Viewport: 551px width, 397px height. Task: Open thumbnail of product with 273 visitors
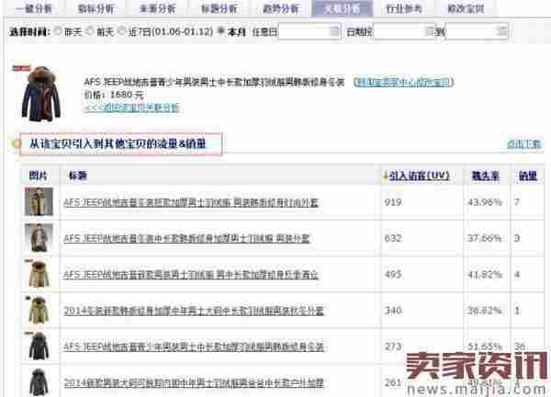pos(39,346)
